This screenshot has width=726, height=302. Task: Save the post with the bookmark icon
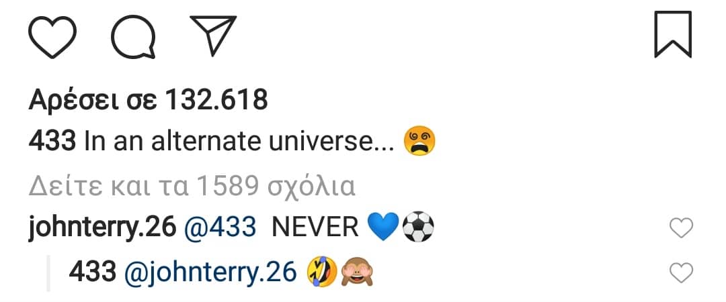tap(673, 35)
